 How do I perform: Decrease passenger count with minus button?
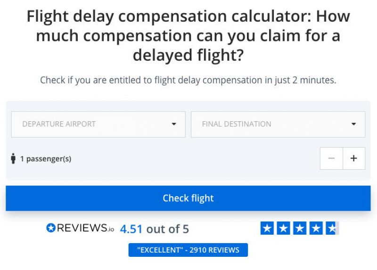pyautogui.click(x=331, y=159)
